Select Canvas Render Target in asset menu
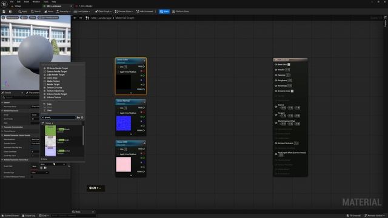388x218 pixels. click(x=56, y=71)
